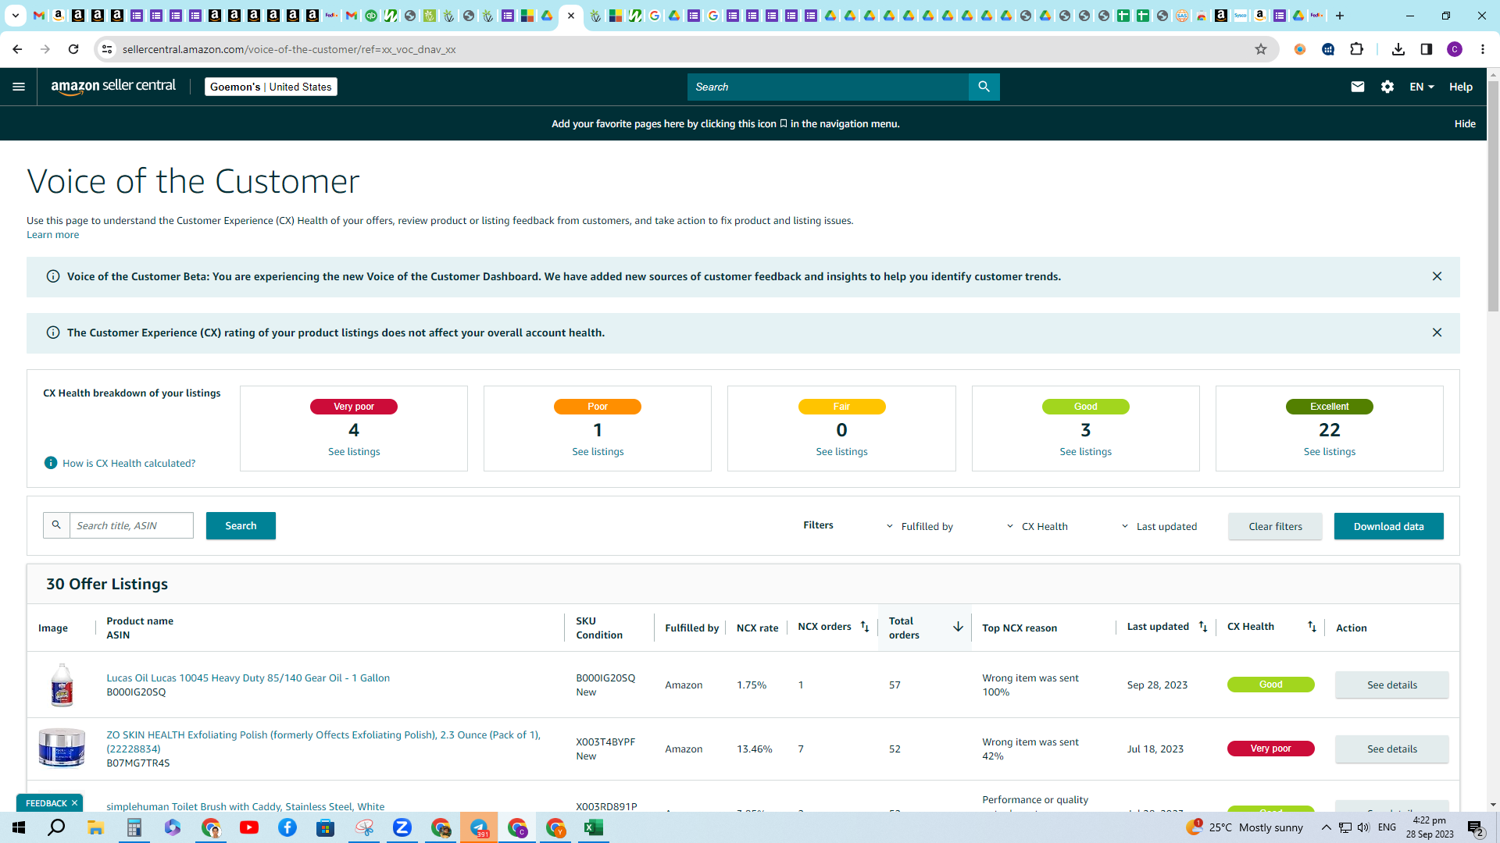This screenshot has width=1500, height=843.
Task: See listings under Fair
Action: click(x=841, y=452)
